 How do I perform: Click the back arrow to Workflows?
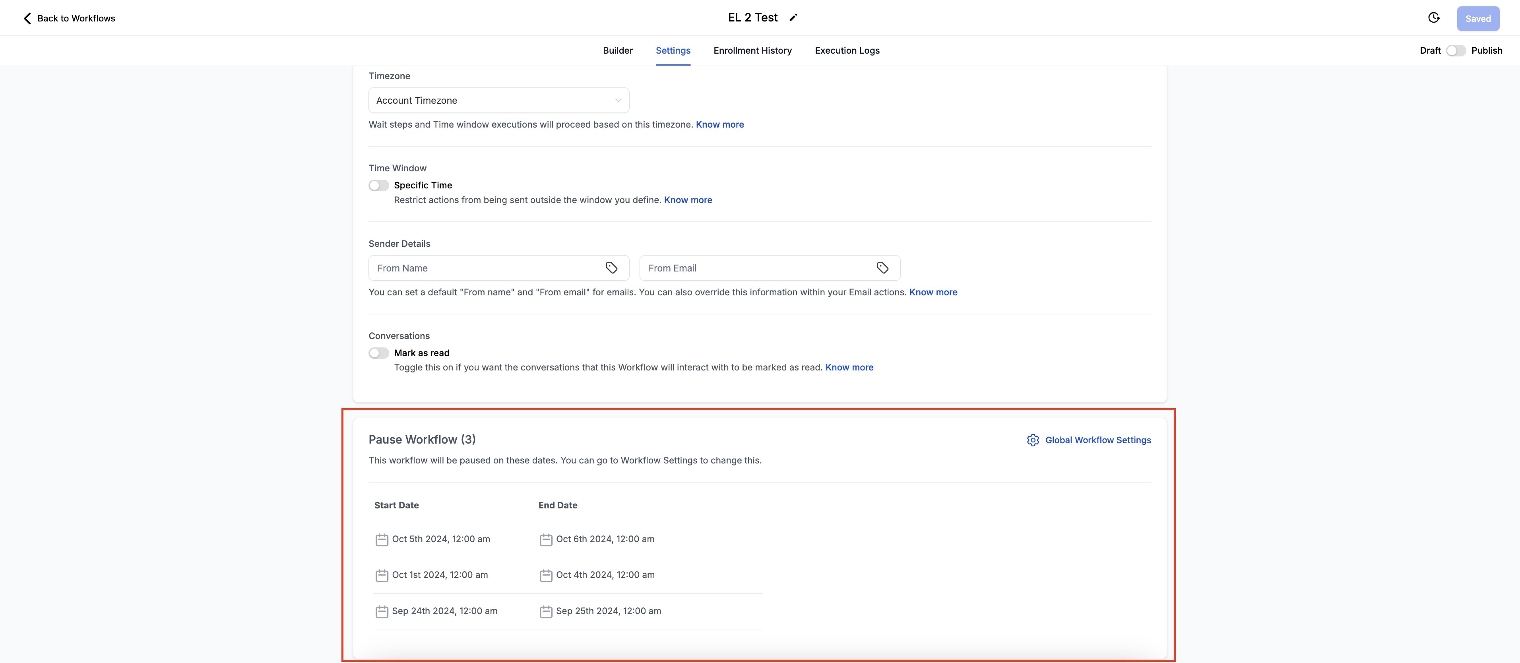click(27, 18)
